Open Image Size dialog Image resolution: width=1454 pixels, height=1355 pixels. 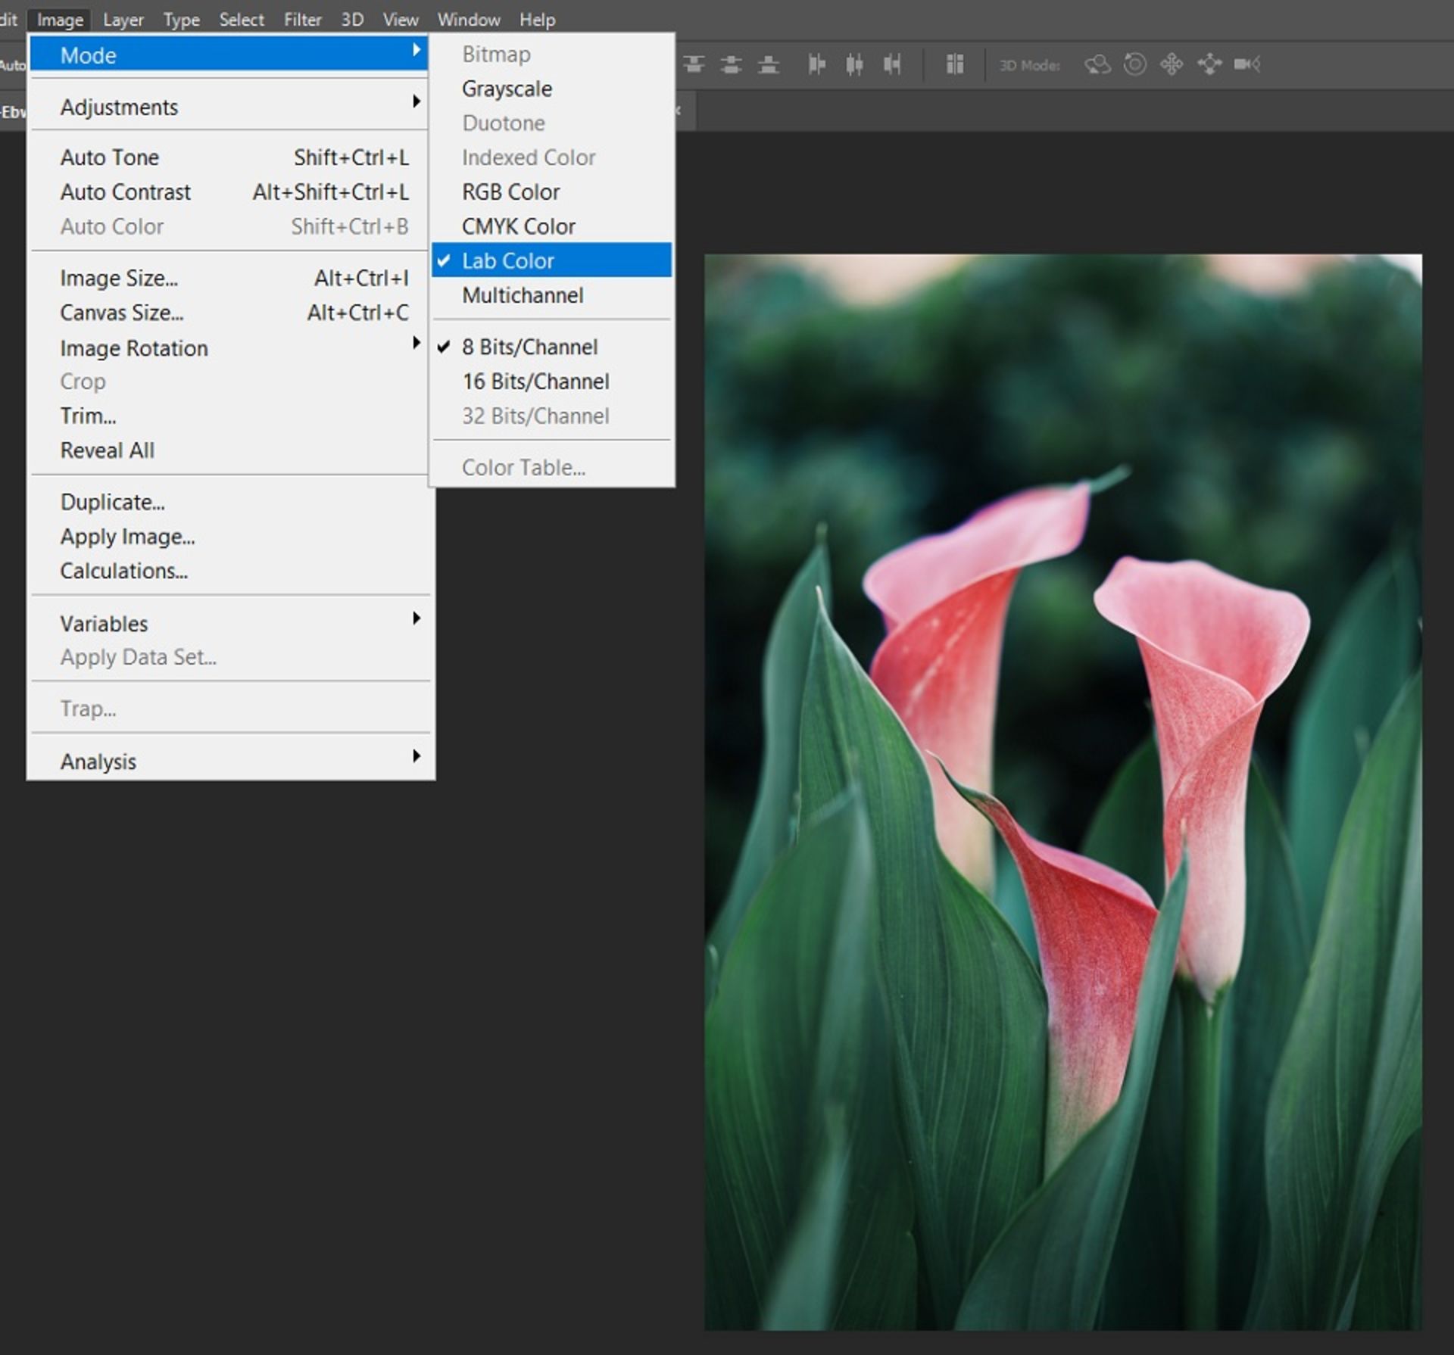[119, 278]
